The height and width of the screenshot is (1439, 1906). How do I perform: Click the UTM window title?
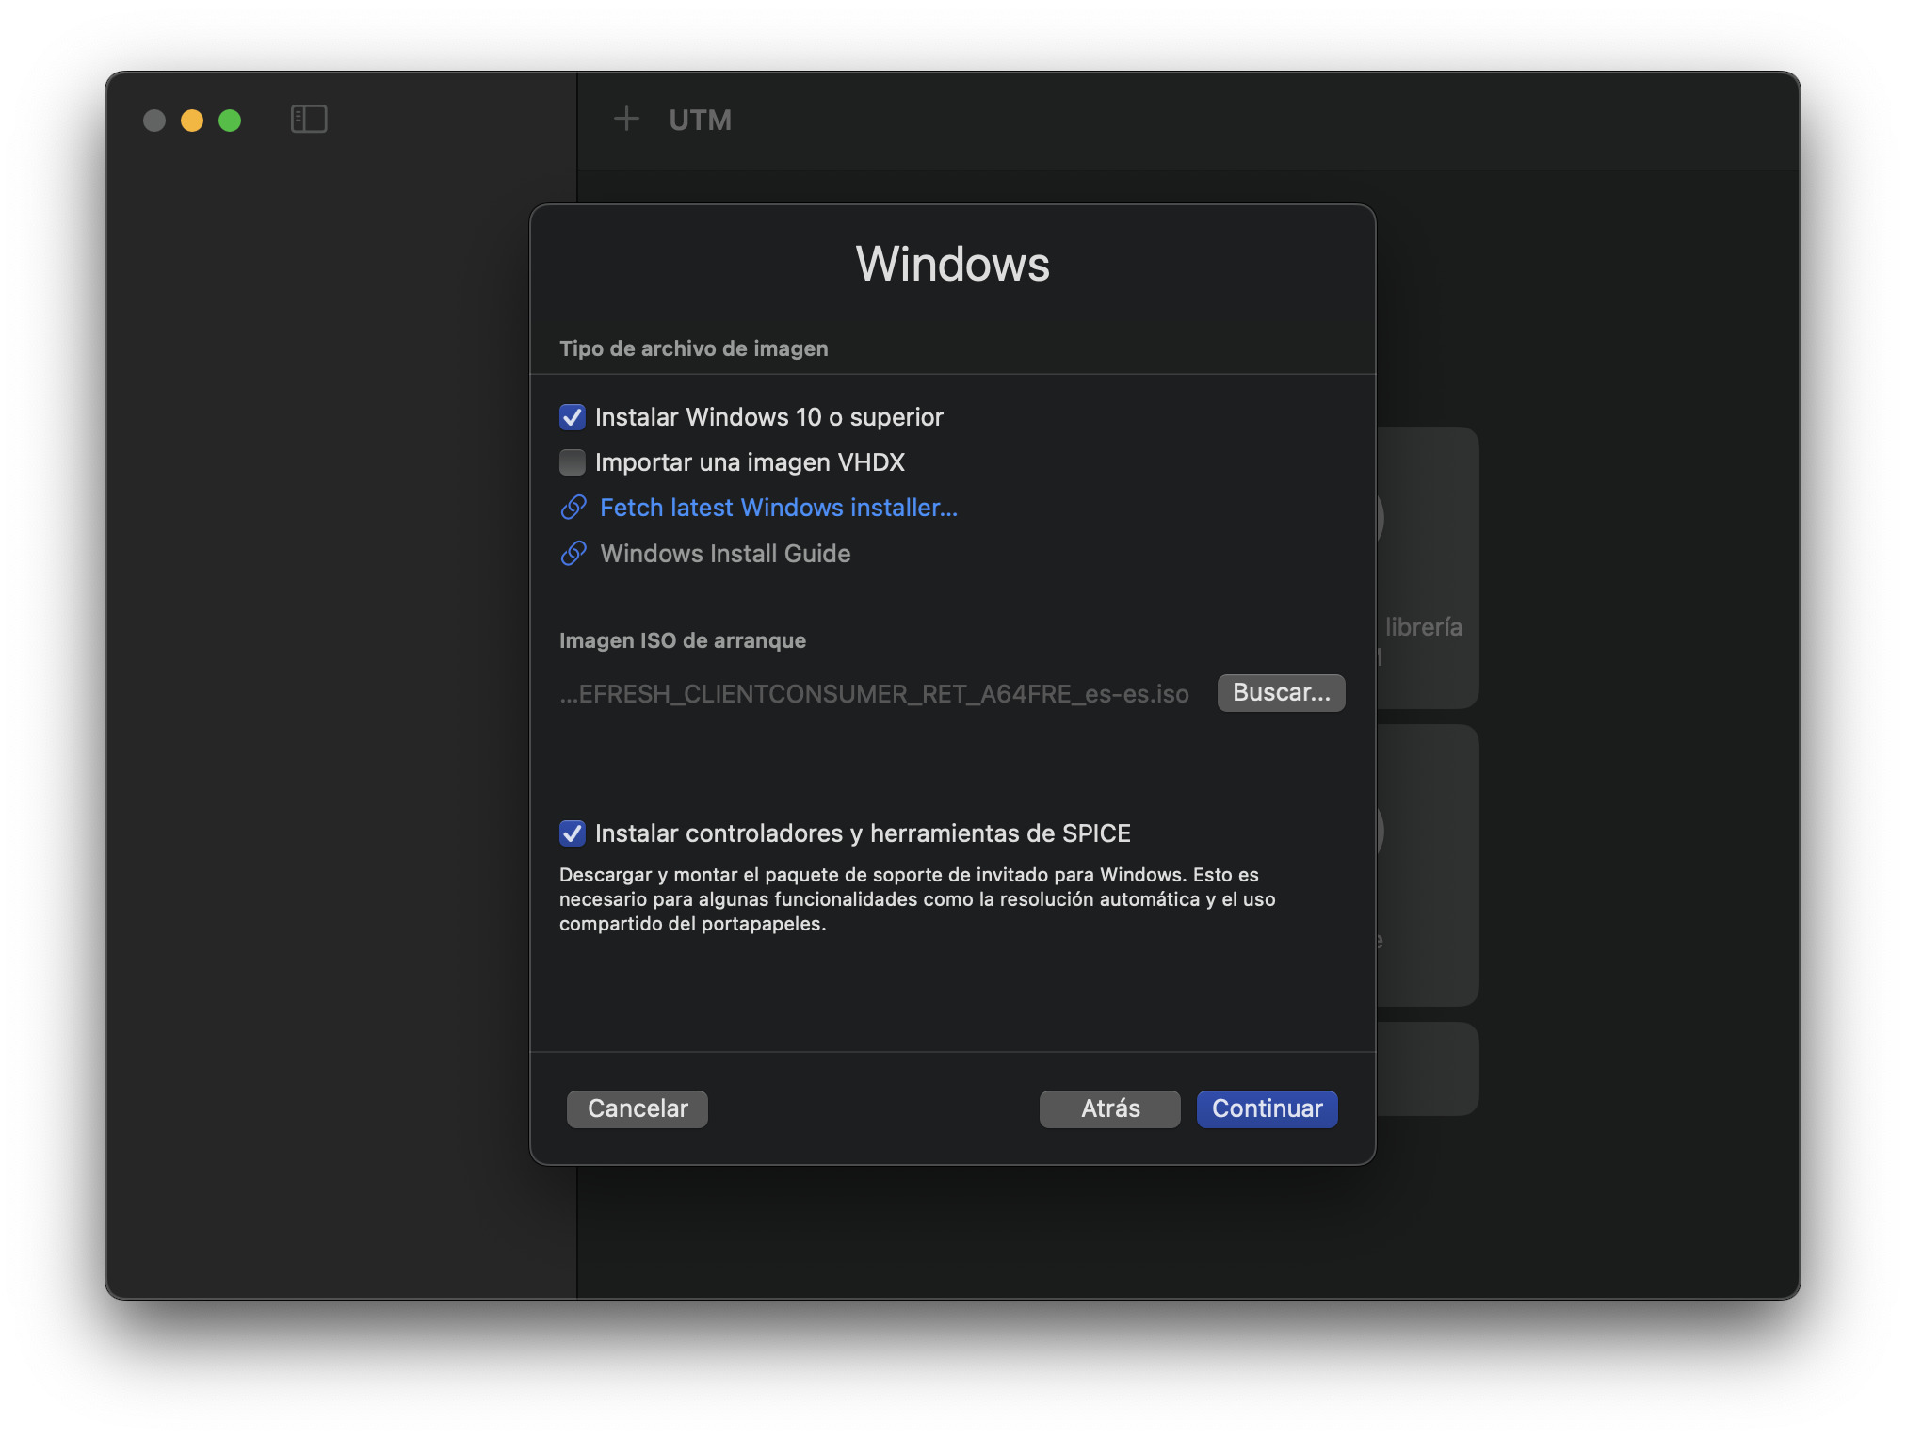coord(700,120)
